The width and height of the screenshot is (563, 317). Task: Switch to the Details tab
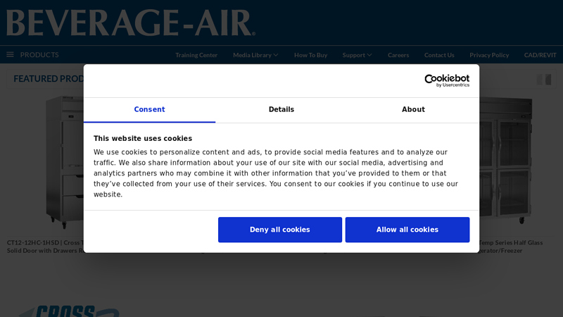[x=281, y=110]
